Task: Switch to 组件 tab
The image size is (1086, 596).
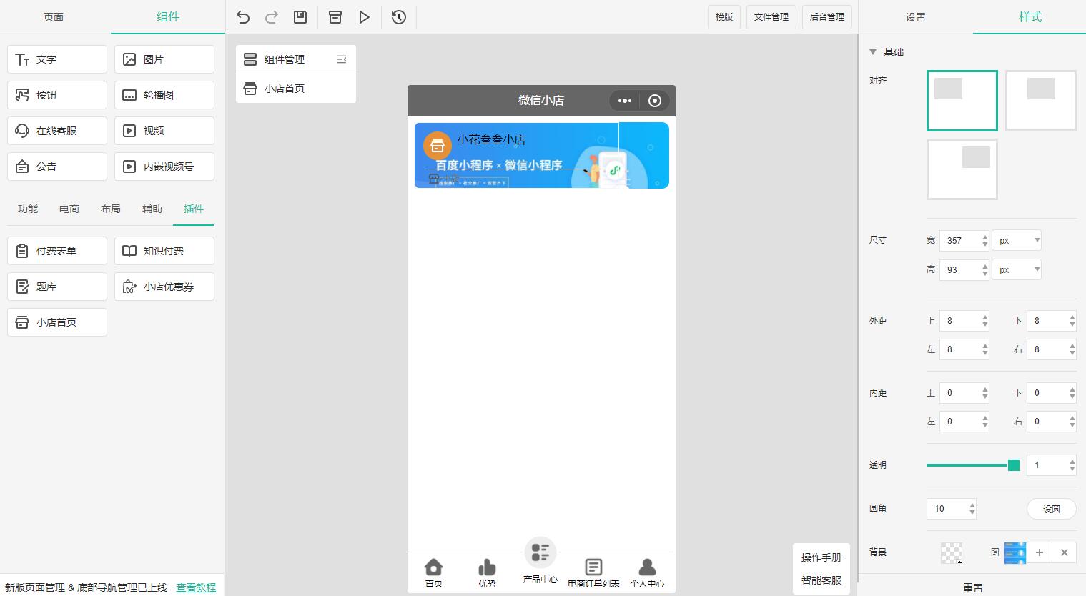Action: (x=168, y=17)
